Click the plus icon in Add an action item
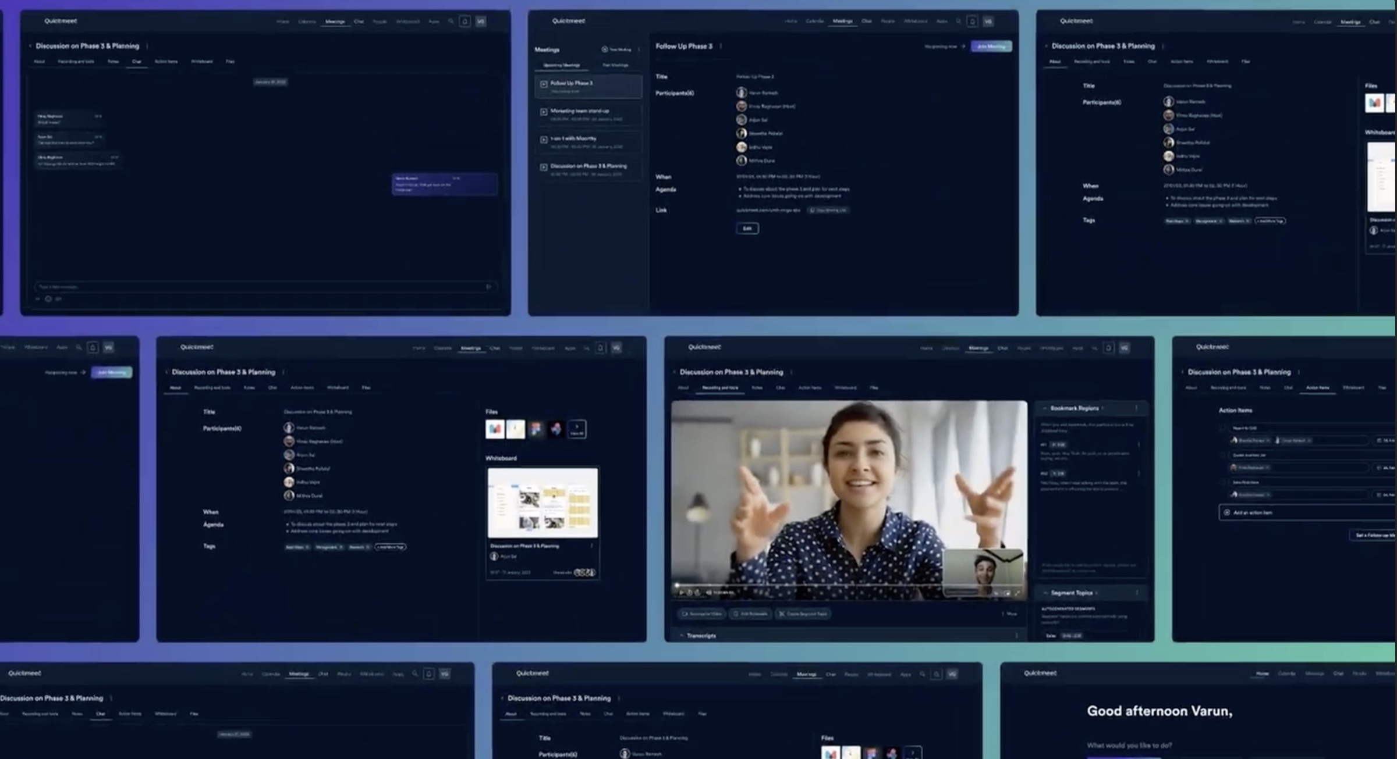 [1227, 512]
